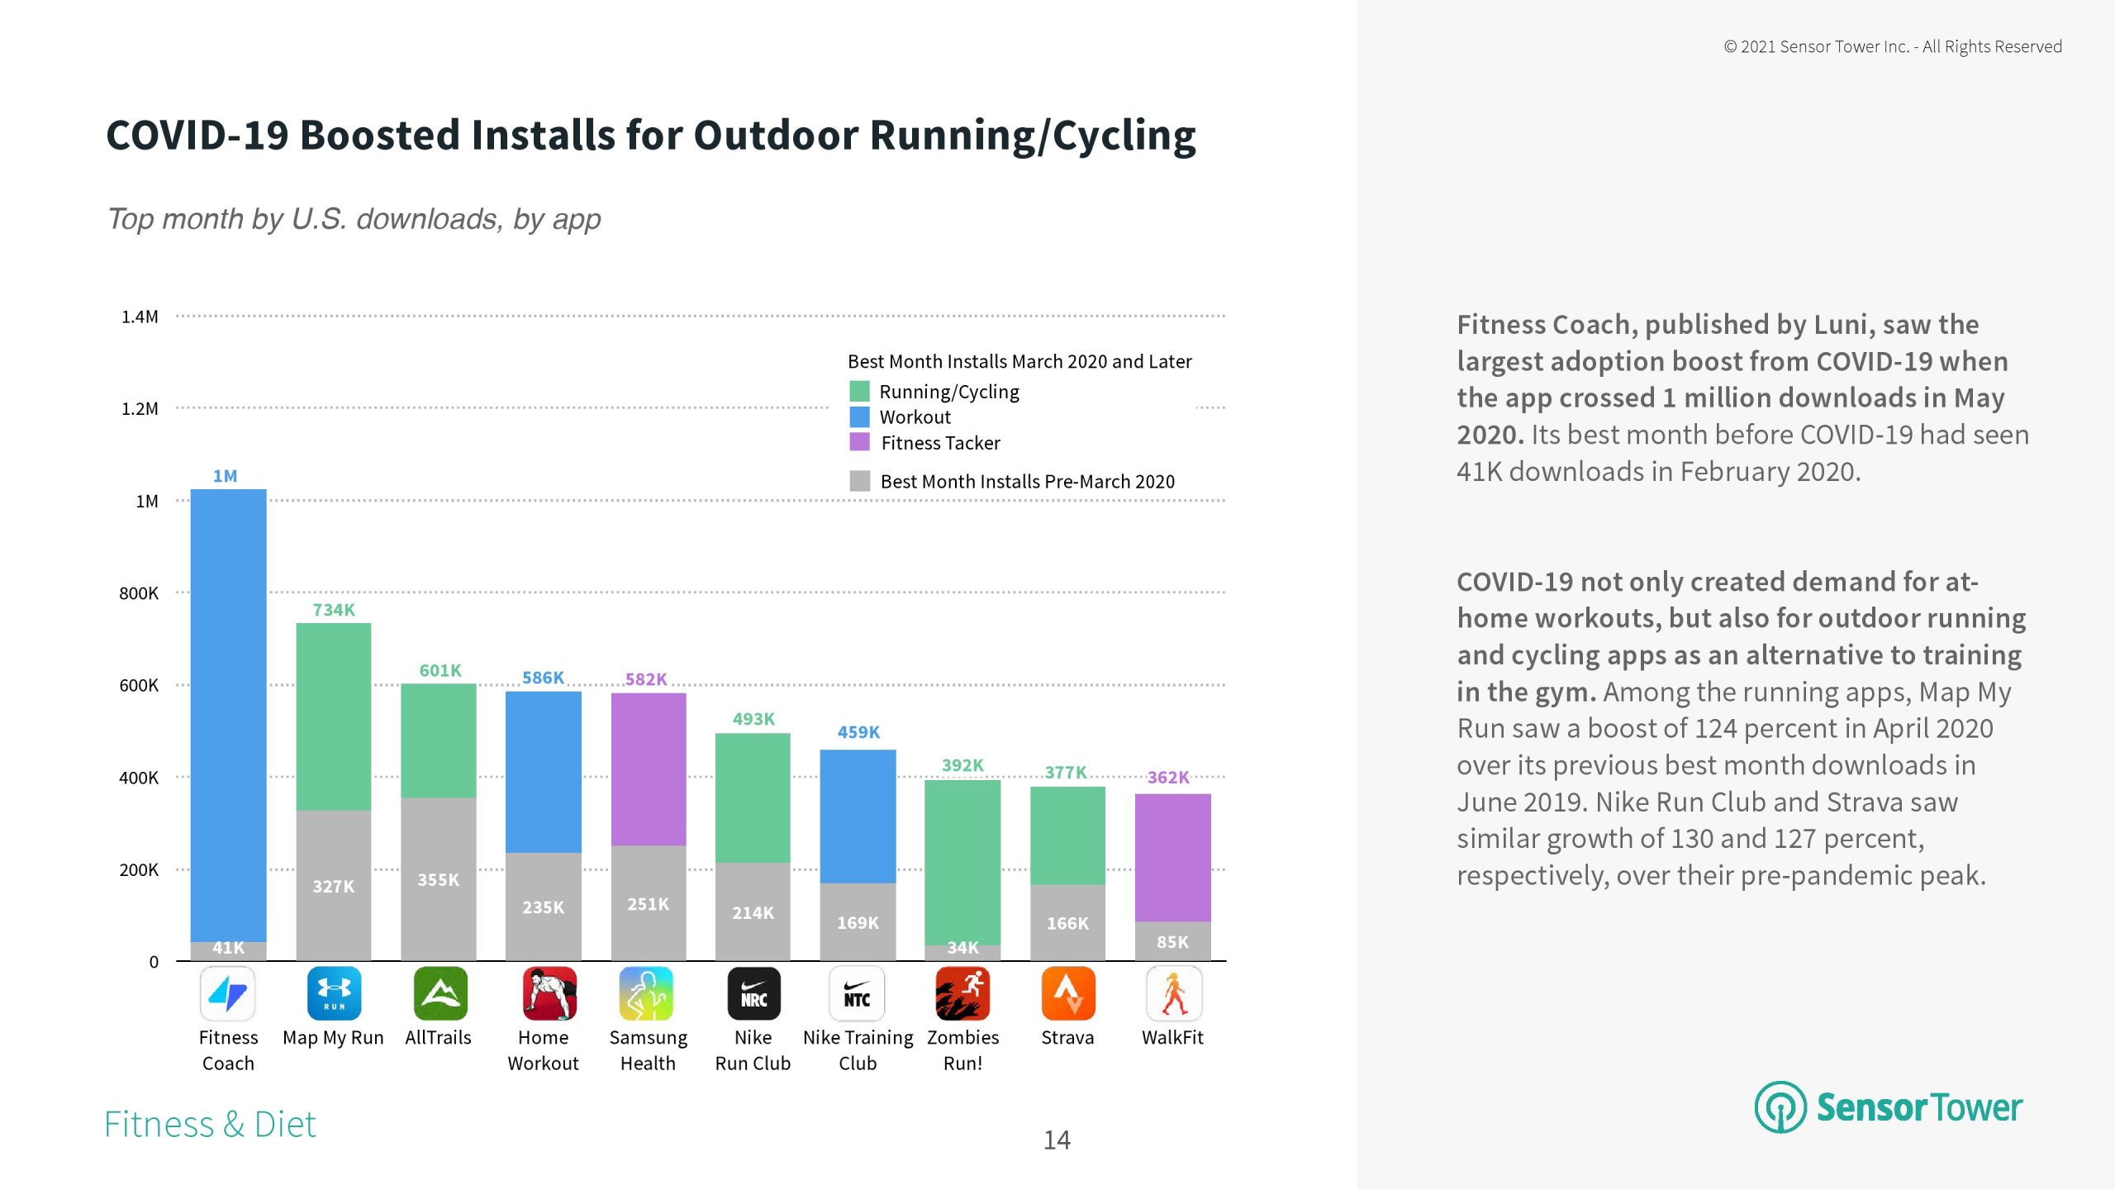Click the Home Workout app icon

(549, 994)
